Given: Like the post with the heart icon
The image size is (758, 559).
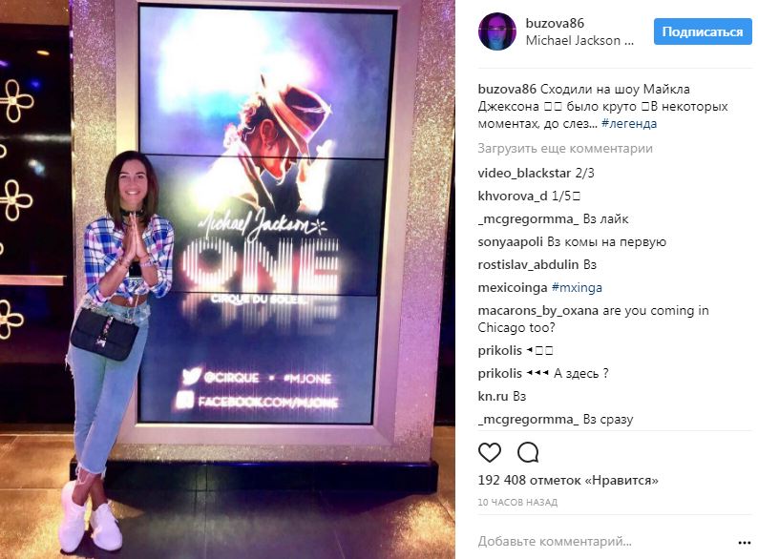Looking at the screenshot, I should (489, 453).
